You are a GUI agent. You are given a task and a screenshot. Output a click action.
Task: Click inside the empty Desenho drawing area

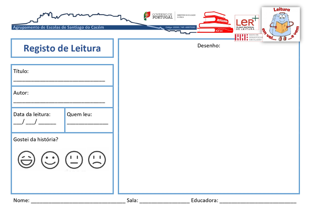click(209, 121)
